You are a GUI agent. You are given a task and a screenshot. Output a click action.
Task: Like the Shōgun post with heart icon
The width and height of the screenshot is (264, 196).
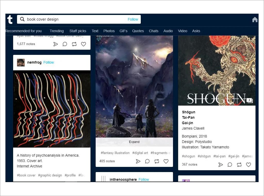pyautogui.click(x=248, y=165)
